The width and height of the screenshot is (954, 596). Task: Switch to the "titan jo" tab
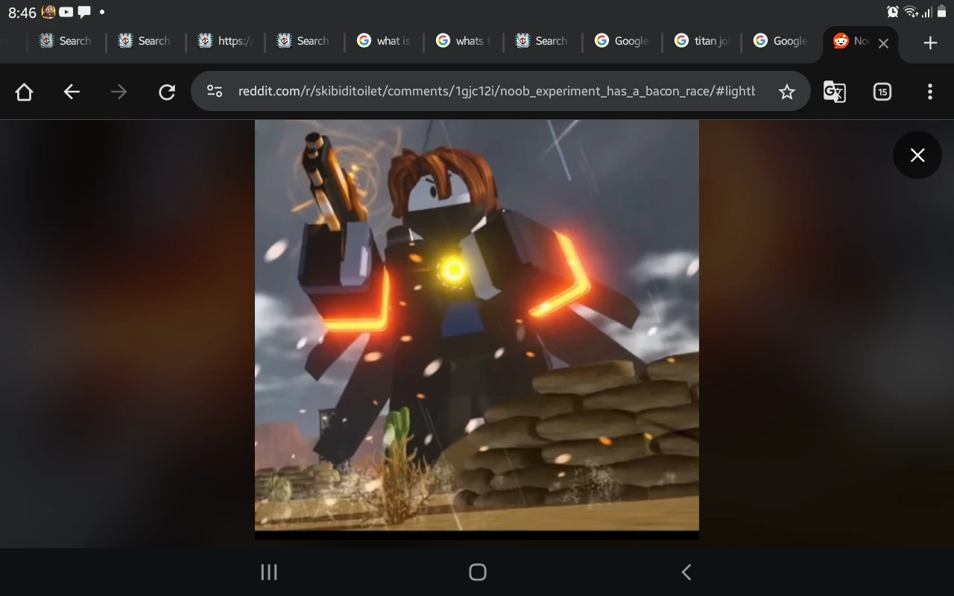tap(701, 41)
